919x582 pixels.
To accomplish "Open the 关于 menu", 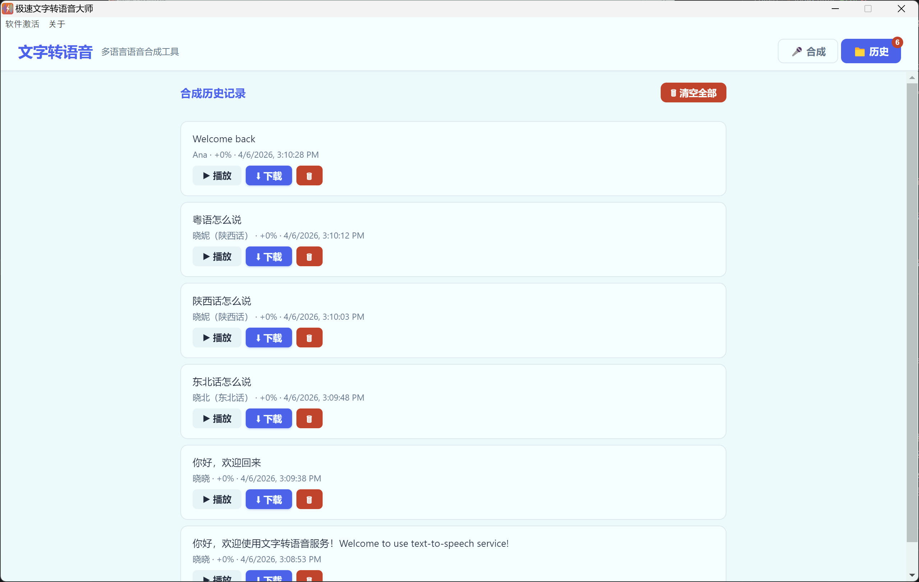I will pyautogui.click(x=56, y=24).
